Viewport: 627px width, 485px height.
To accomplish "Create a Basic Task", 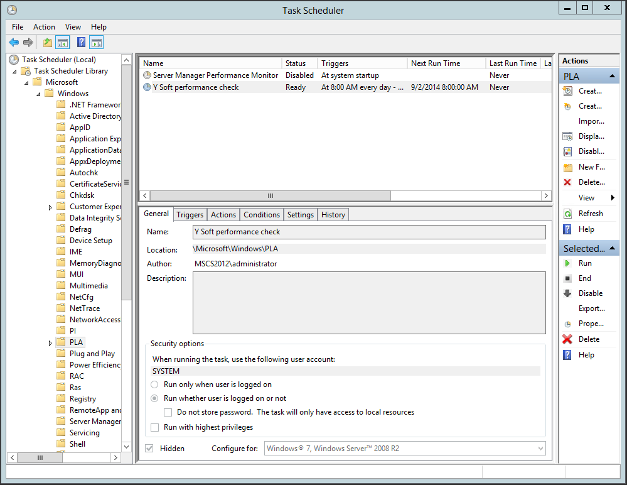I will tap(591, 90).
